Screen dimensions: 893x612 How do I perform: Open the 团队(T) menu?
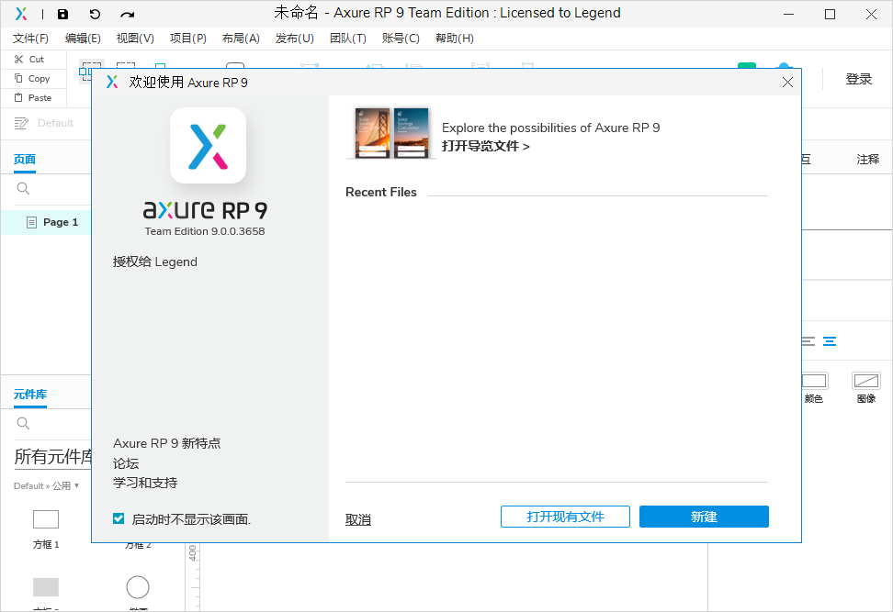[347, 39]
